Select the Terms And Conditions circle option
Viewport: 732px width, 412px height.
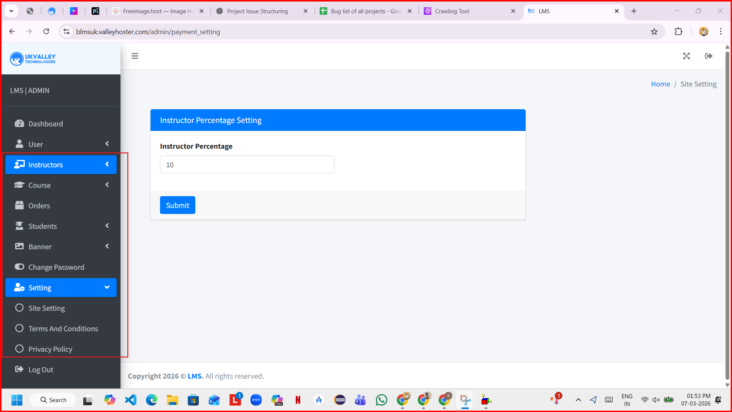19,328
